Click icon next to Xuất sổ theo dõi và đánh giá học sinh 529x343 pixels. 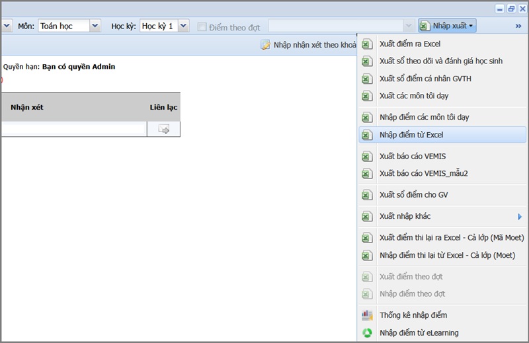click(367, 61)
